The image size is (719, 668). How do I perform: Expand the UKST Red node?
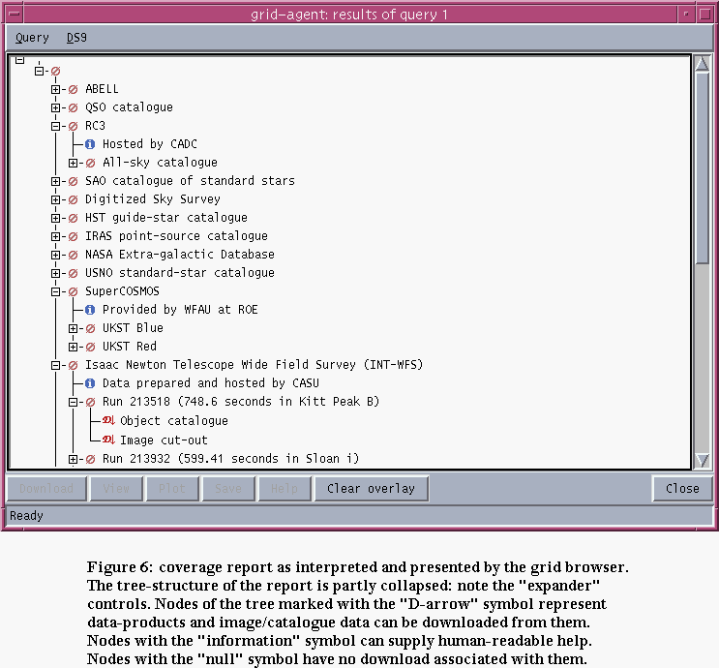pyautogui.click(x=74, y=347)
